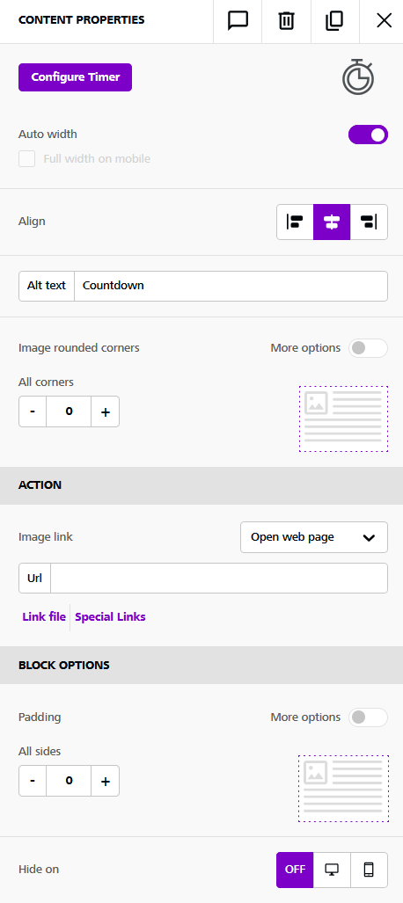Hide on desktop monitor icon
Image resolution: width=403 pixels, height=903 pixels.
[332, 870]
